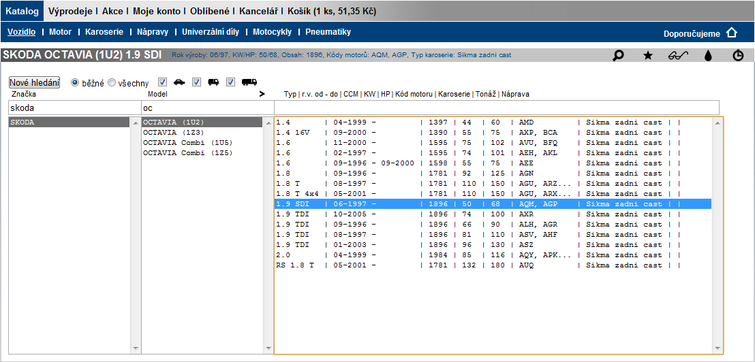
Task: Click the star favorites icon
Action: pos(648,56)
